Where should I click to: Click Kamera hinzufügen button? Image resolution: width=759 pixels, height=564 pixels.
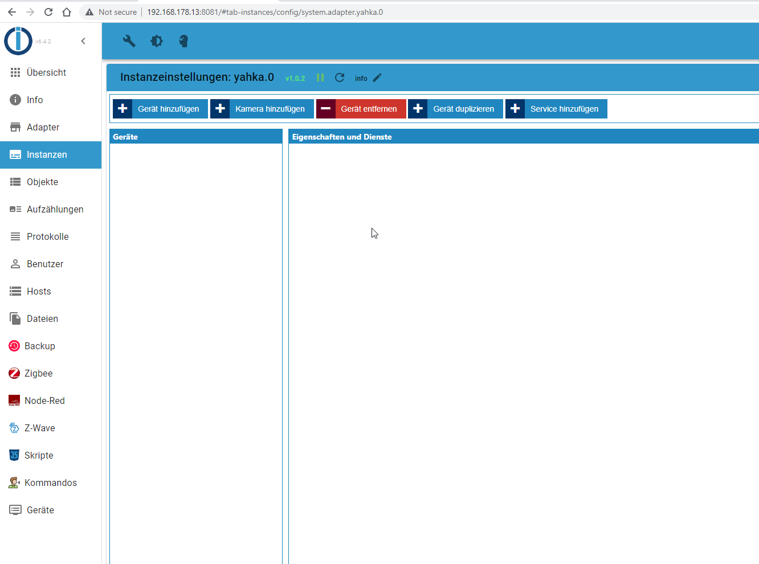point(262,109)
